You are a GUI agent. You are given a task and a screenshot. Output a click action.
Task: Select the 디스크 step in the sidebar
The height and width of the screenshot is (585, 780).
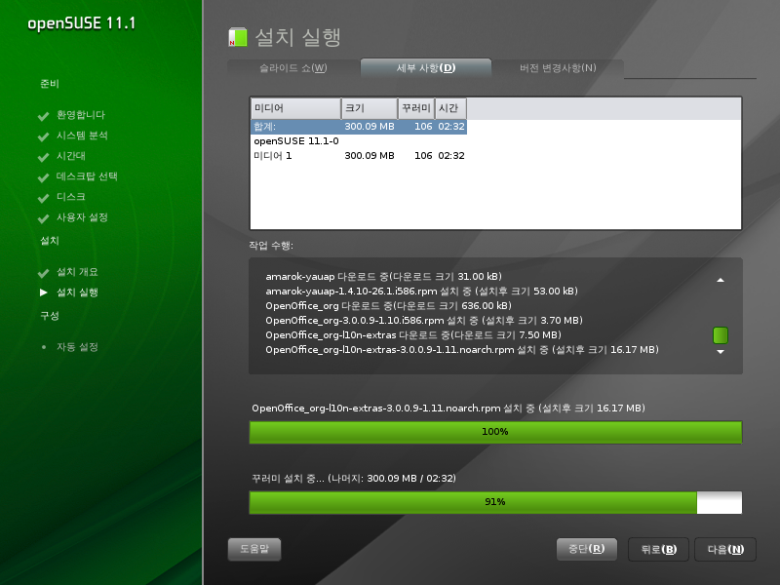point(70,197)
